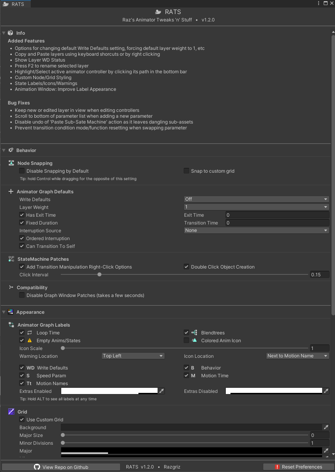Click the M Motion Time label icon
335x472 pixels.
[x=193, y=375]
